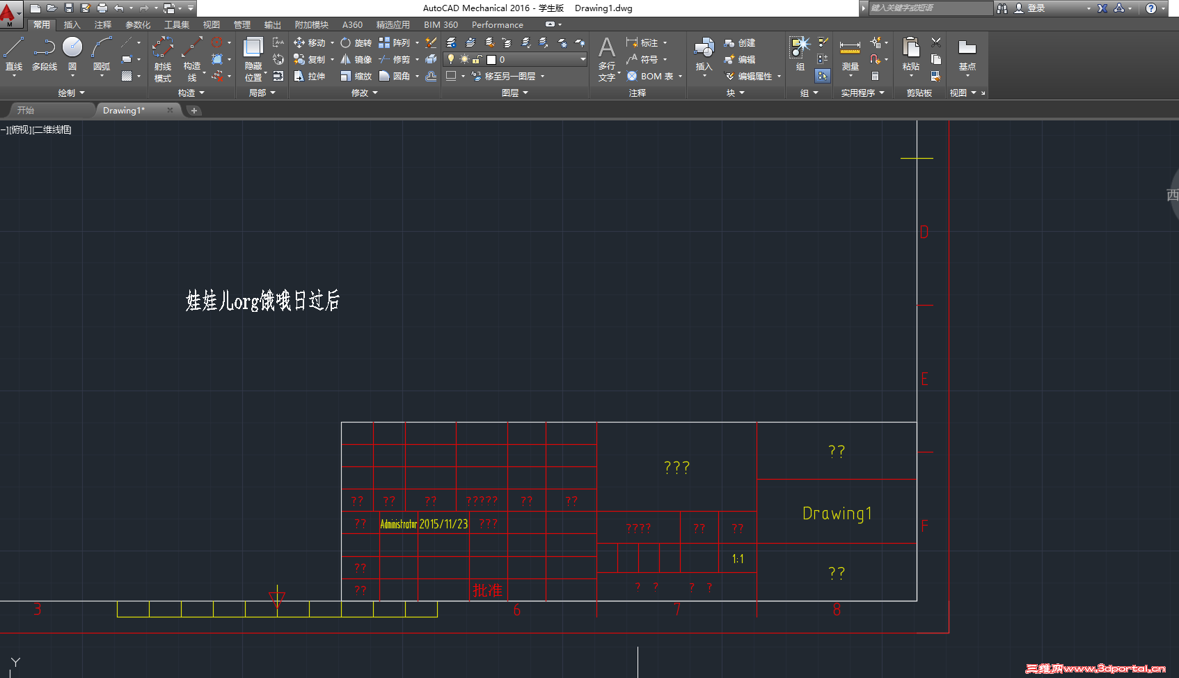Open the 标注 dimension dropdown
The height and width of the screenshot is (678, 1179).
tap(665, 42)
